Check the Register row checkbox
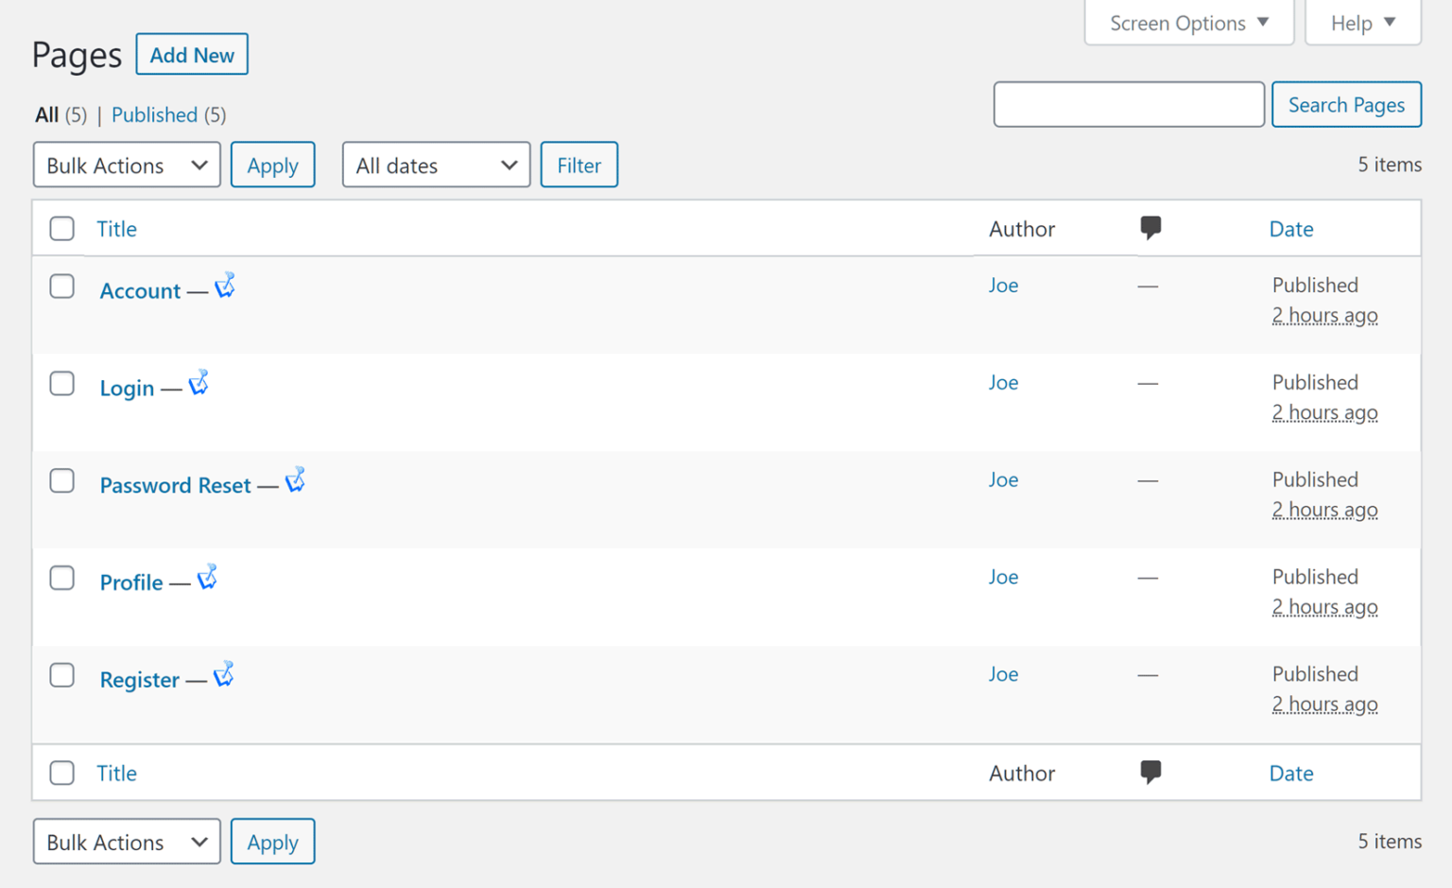This screenshot has height=888, width=1452. [61, 674]
